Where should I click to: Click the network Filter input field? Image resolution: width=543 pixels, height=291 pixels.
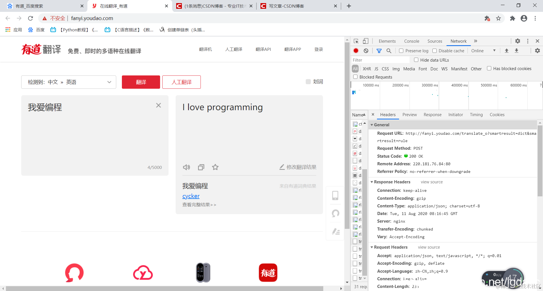(x=380, y=60)
